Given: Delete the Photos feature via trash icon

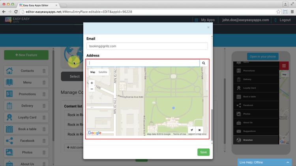Looking at the screenshot, I should pyautogui.click(x=44, y=153).
